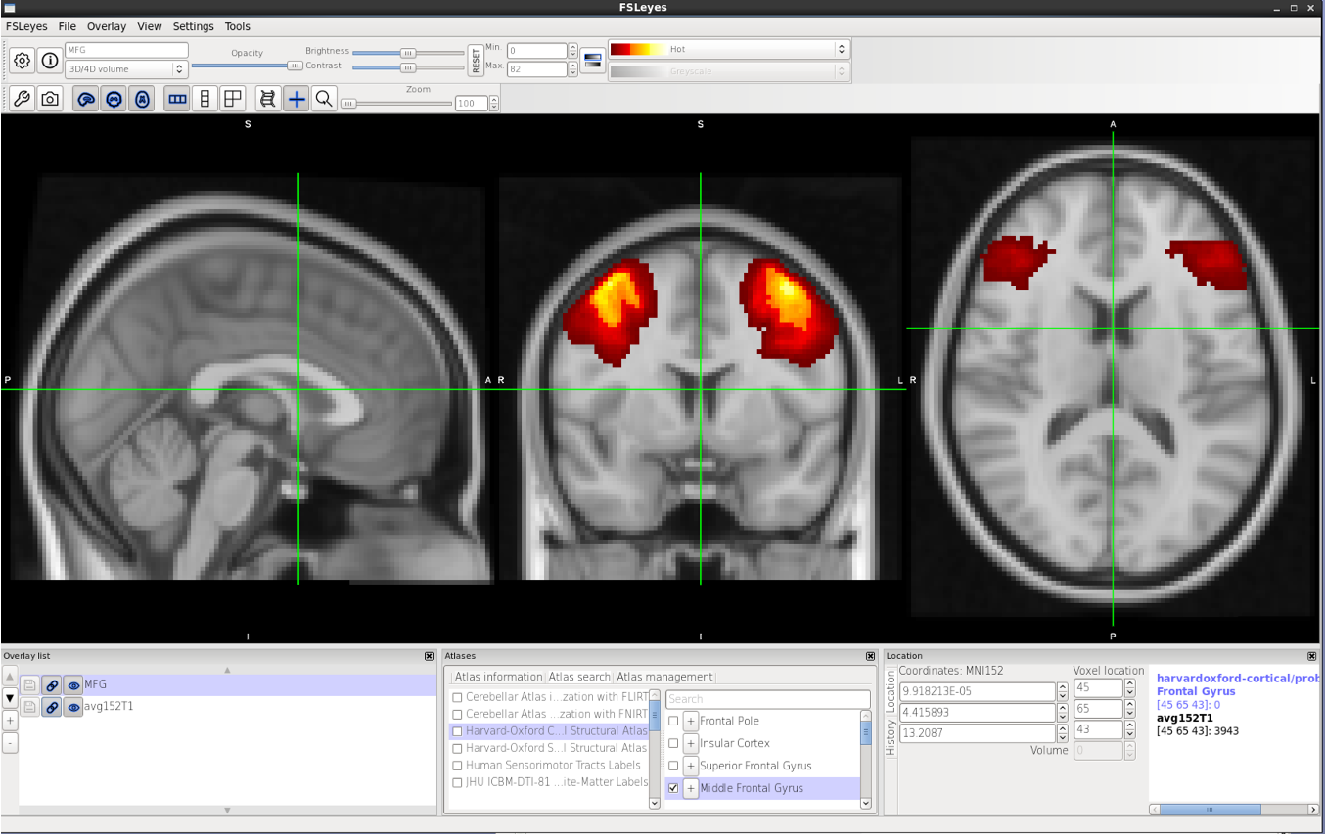This screenshot has height=835, width=1325.
Task: Take a screenshot with the camera icon
Action: click(x=50, y=99)
